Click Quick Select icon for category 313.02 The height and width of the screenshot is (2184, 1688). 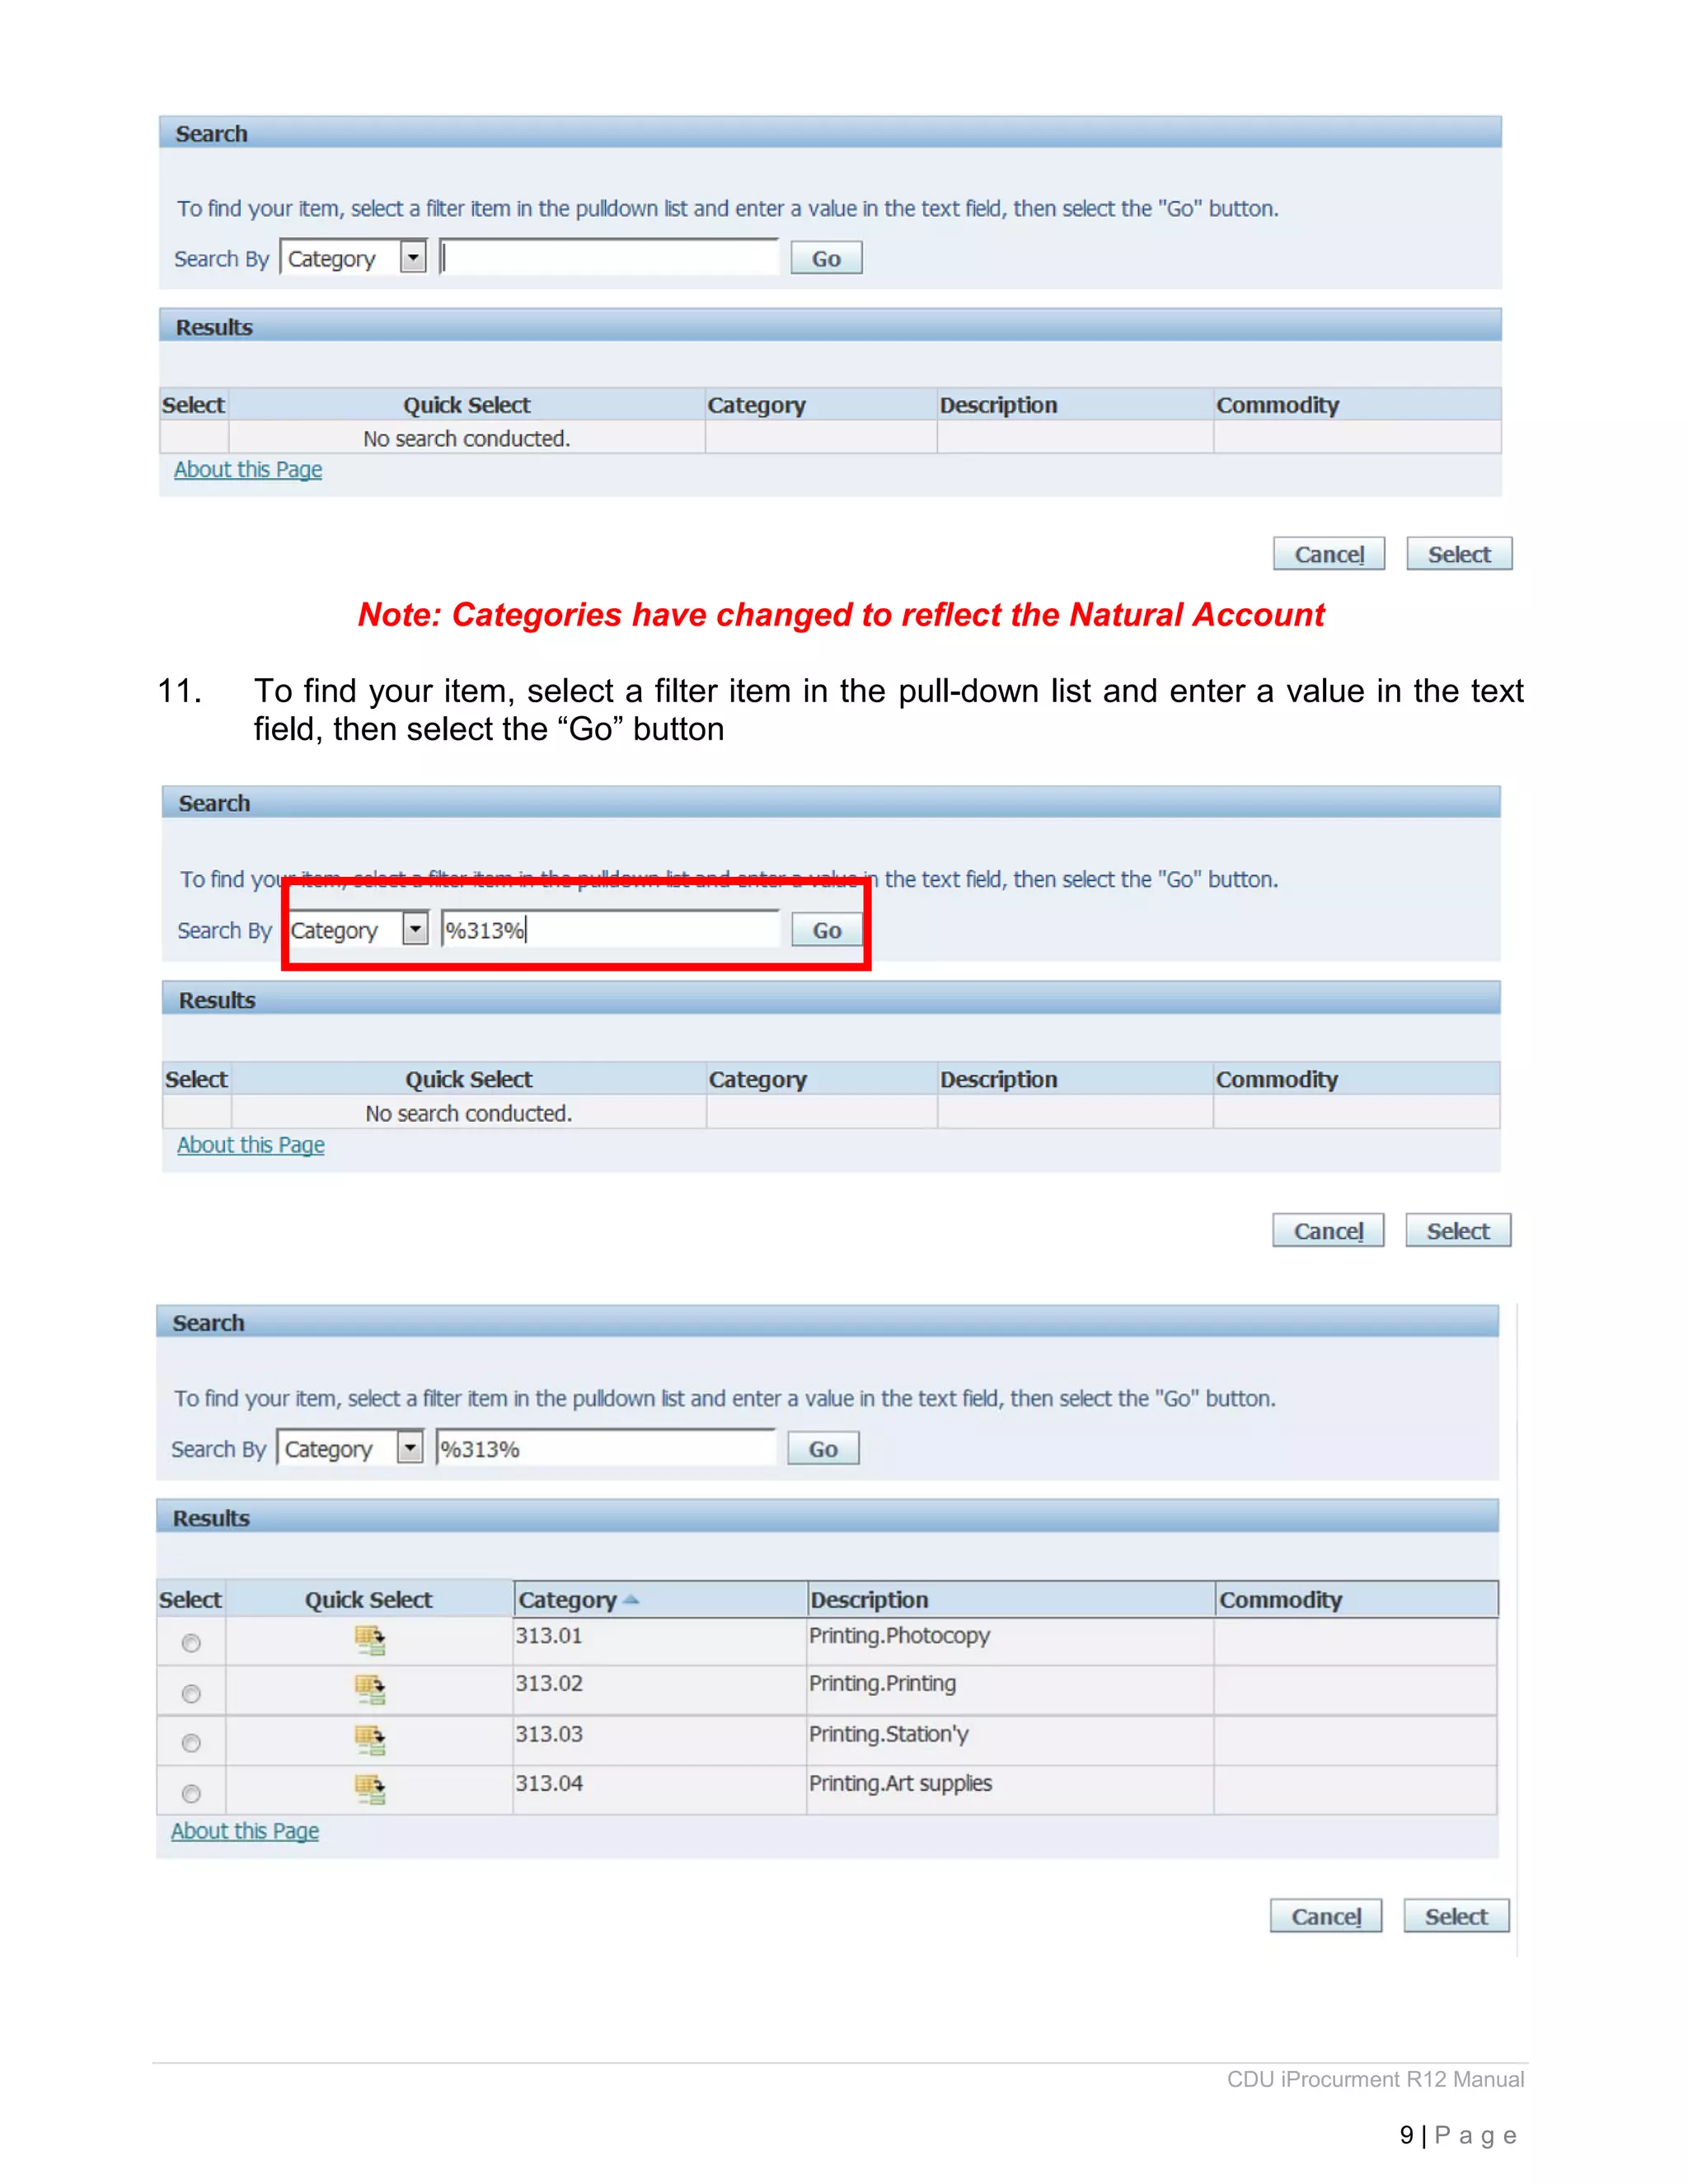[x=370, y=1690]
